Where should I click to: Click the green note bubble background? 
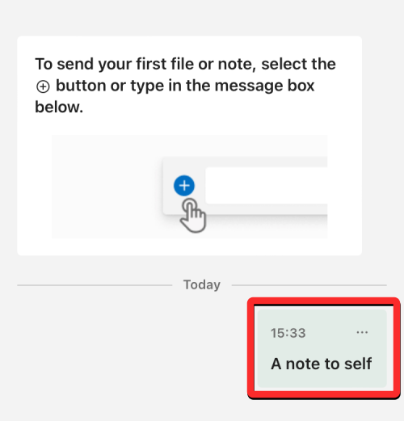pyautogui.click(x=322, y=348)
